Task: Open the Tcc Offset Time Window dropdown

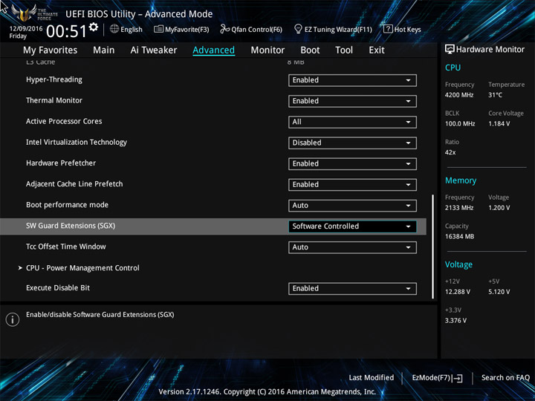Action: click(352, 247)
